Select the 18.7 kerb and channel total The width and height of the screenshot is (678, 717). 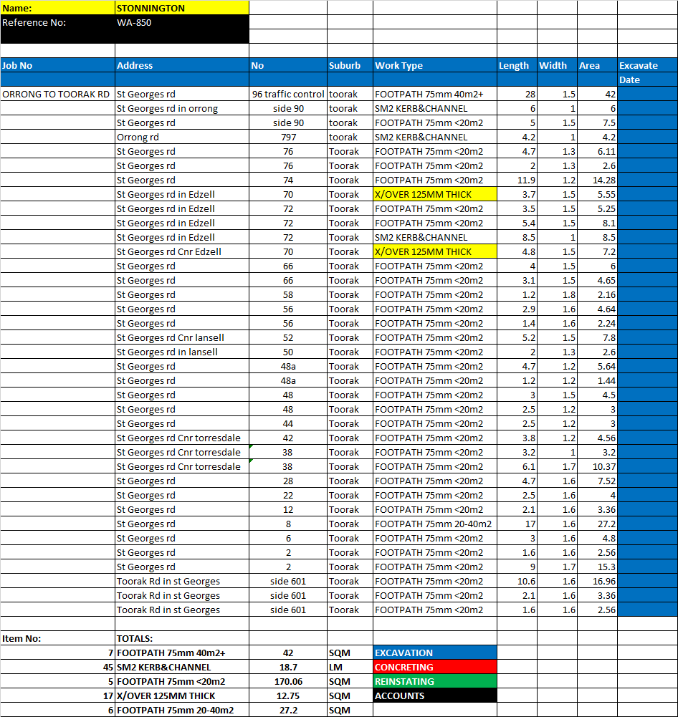[288, 667]
